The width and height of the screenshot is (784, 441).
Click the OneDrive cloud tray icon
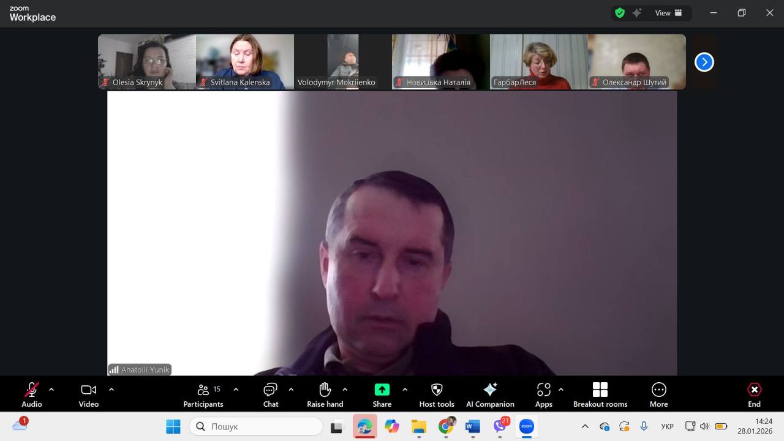tap(605, 426)
